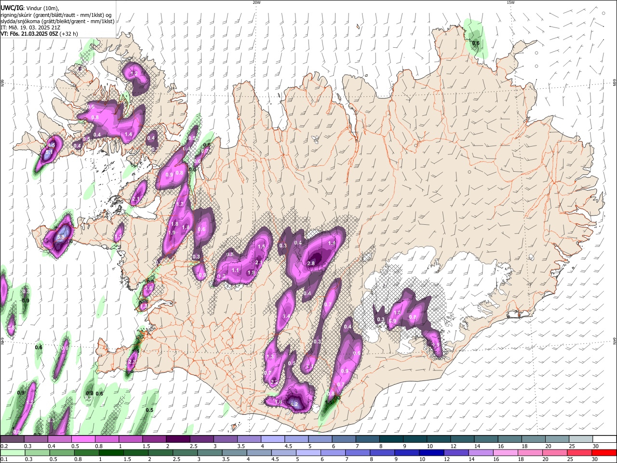Select pale green rain swatch between 0.1 and 0.3
Viewport: 617px width, 463px height.
tap(12, 453)
